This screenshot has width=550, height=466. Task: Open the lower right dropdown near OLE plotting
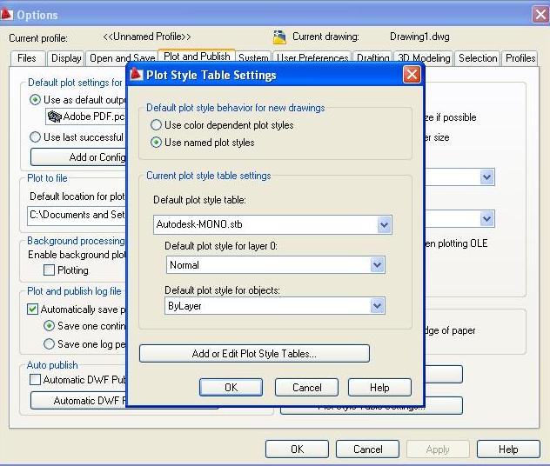pos(486,219)
